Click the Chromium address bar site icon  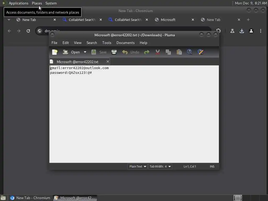40,31
